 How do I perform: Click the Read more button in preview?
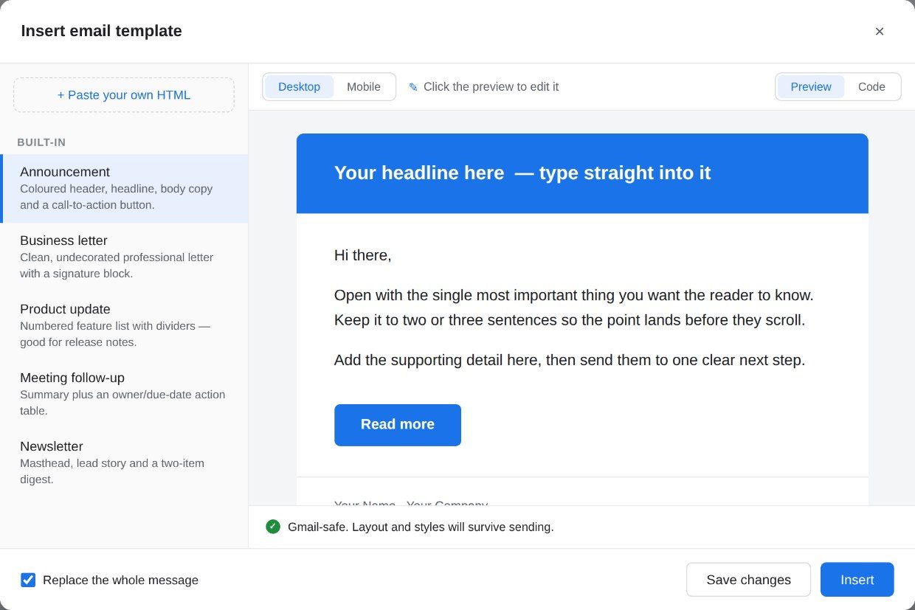click(398, 425)
